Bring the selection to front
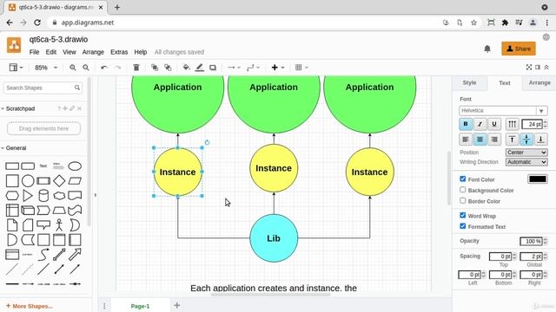 [x=155, y=68]
